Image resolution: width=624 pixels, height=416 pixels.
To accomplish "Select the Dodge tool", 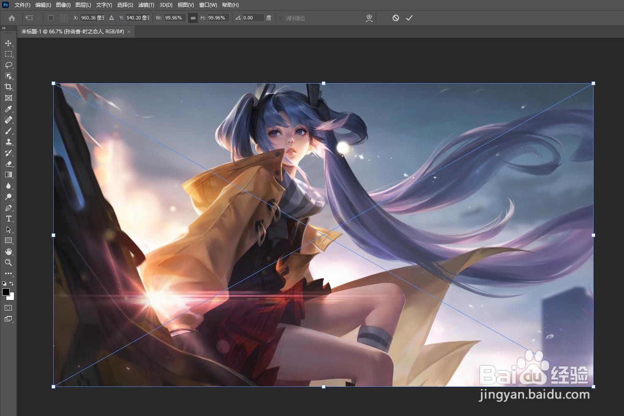I will coord(8,197).
